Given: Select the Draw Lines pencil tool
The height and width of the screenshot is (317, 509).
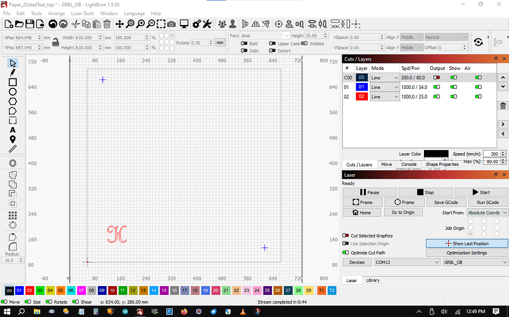Looking at the screenshot, I should 13,73.
